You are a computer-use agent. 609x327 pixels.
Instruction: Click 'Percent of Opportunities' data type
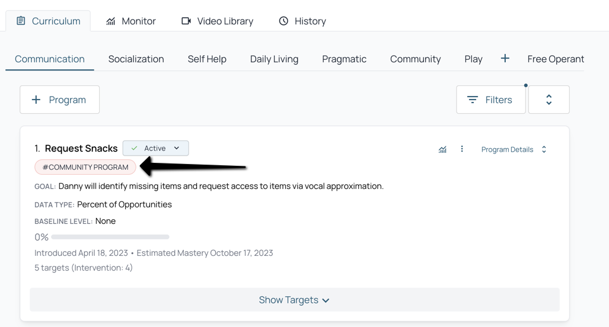(x=125, y=204)
